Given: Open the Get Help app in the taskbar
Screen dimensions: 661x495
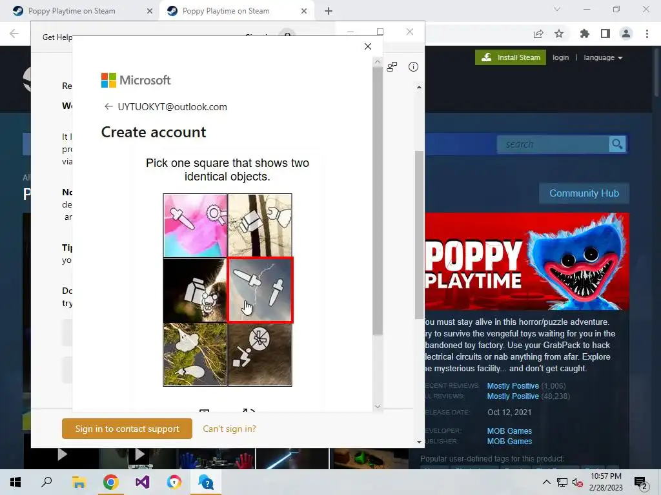Looking at the screenshot, I should tap(206, 482).
